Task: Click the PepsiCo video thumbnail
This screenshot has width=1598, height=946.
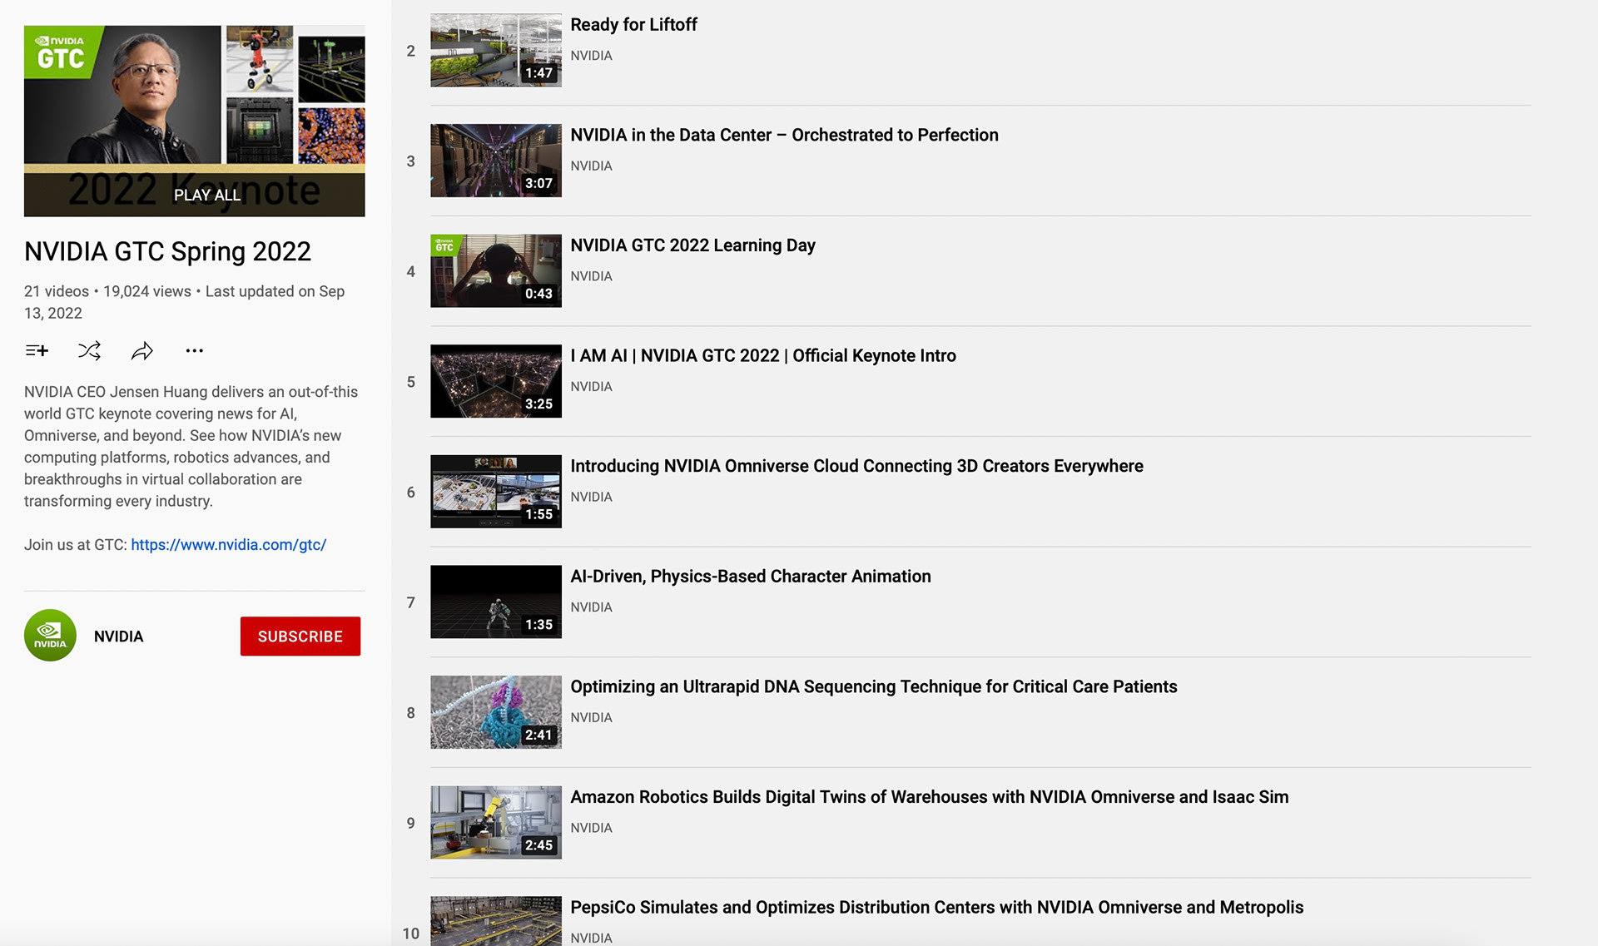Action: pos(496,921)
